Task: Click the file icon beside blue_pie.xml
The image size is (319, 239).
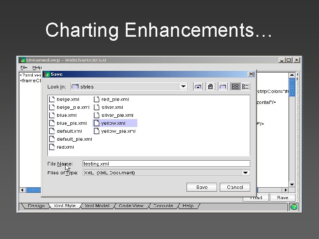Action: tap(52, 123)
